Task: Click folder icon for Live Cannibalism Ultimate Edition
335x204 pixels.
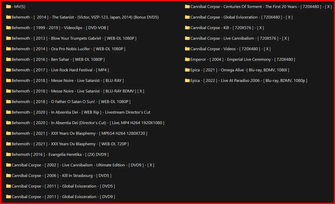Action: point(9,165)
